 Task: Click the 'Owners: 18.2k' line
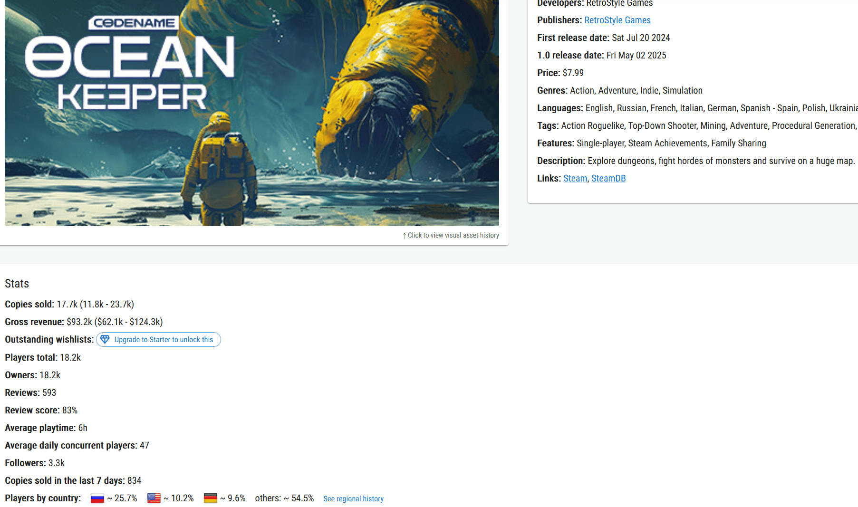[33, 375]
